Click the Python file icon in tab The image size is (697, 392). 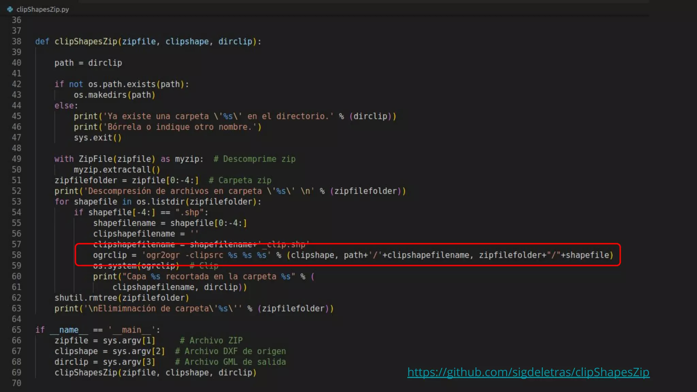pos(10,10)
